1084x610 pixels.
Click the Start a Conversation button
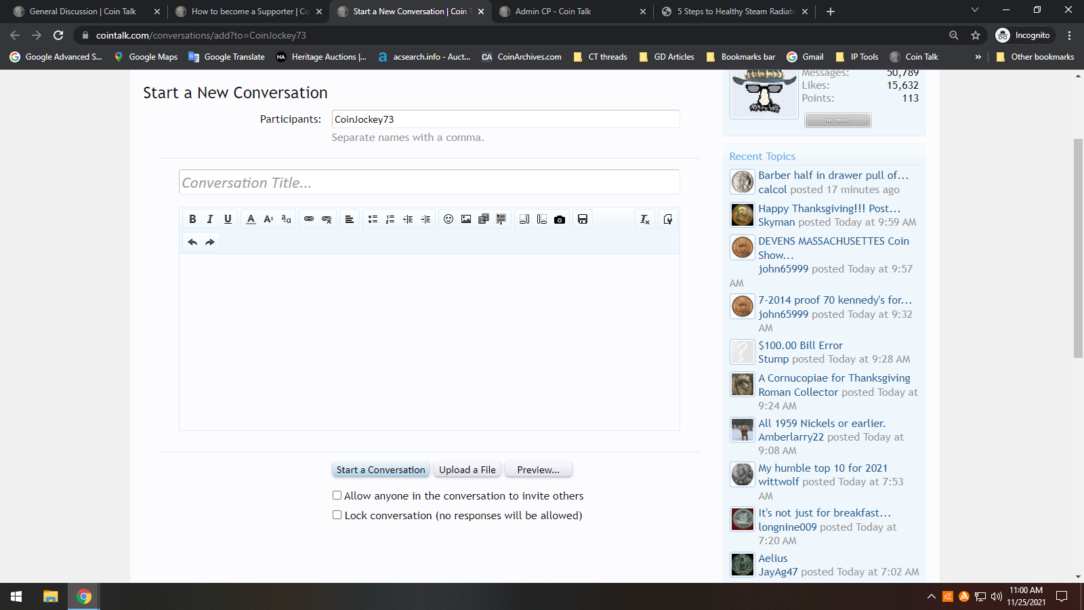point(381,470)
